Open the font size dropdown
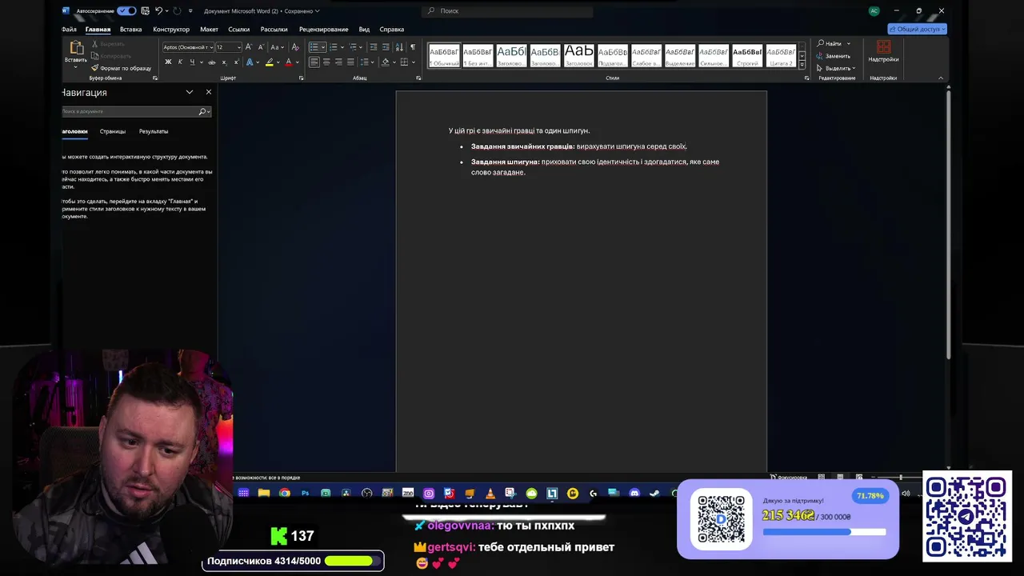Screen dimensions: 1024x576 click(238, 47)
